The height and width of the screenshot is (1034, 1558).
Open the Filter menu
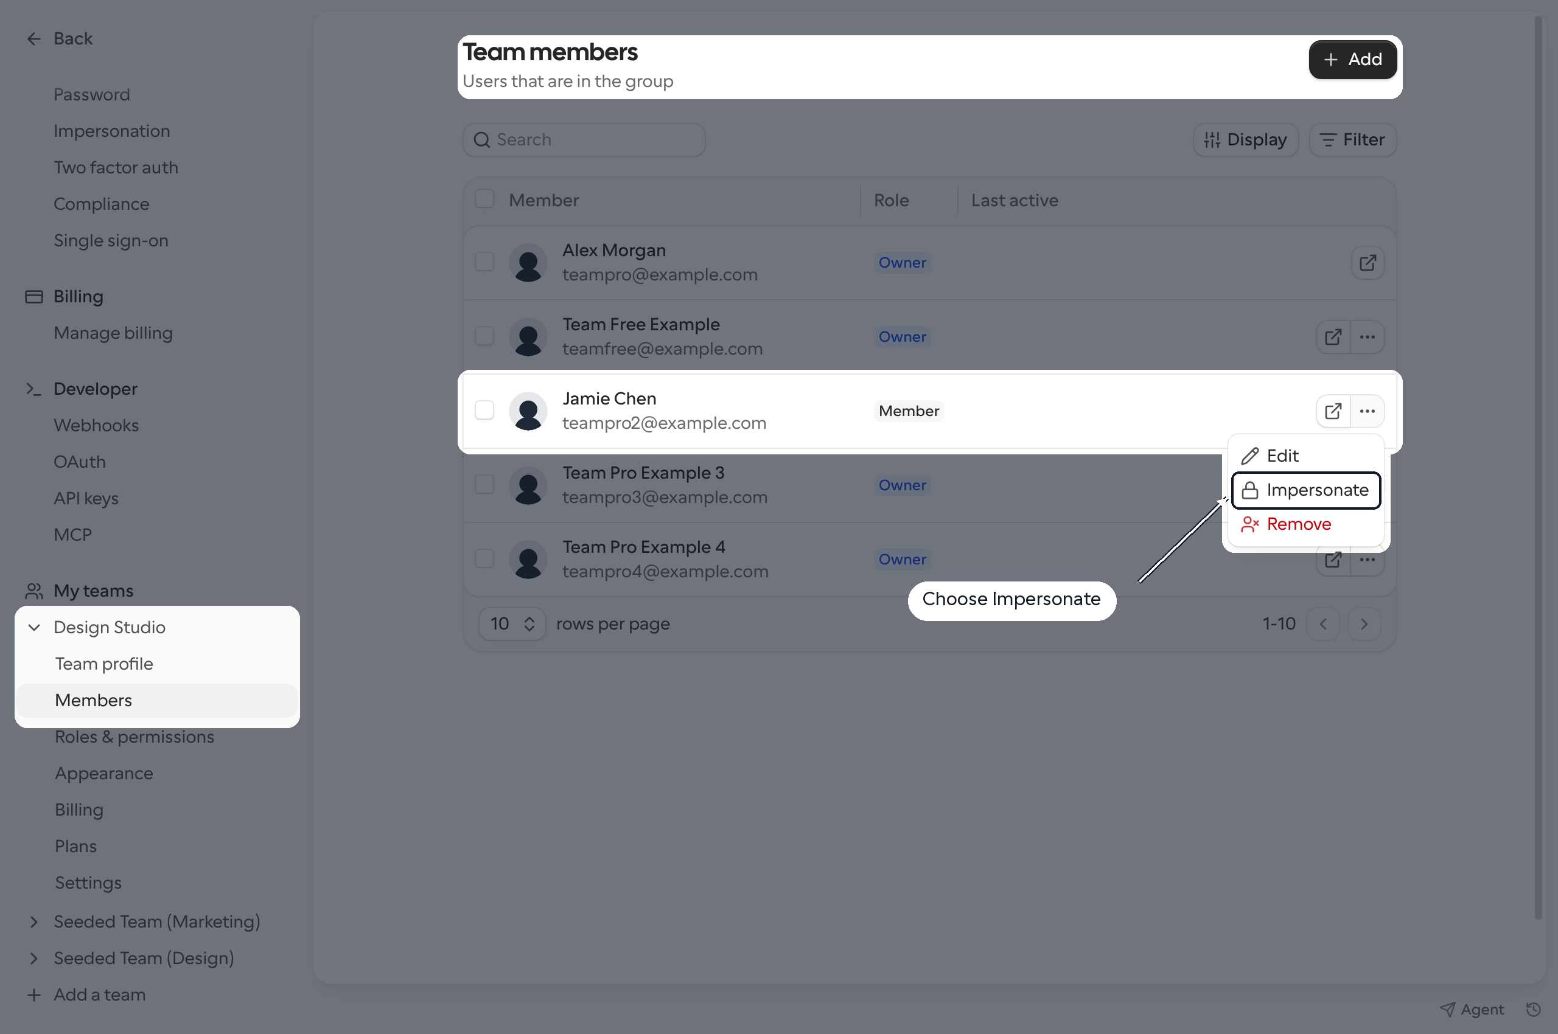[x=1352, y=140]
